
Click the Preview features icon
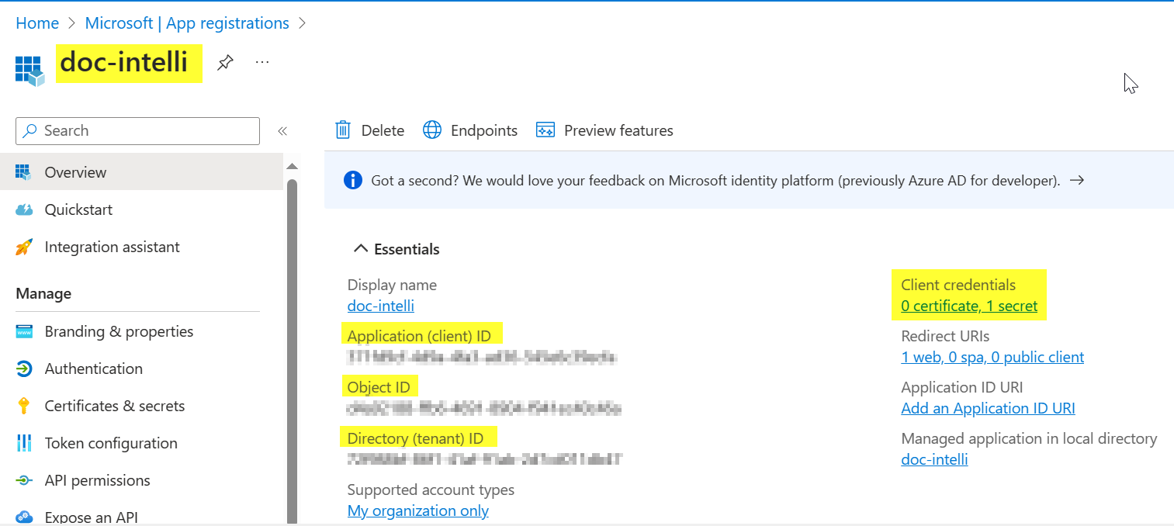(545, 130)
